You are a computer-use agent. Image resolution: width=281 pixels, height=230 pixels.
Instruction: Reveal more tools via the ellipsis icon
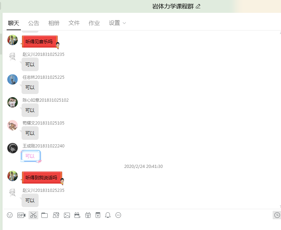point(118,215)
